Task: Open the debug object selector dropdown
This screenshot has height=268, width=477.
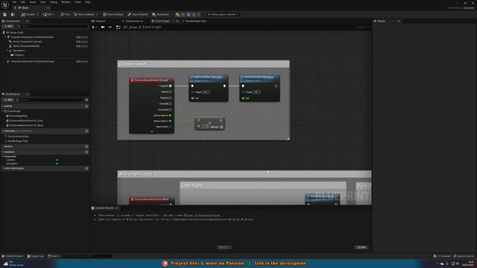Action: [x=223, y=14]
